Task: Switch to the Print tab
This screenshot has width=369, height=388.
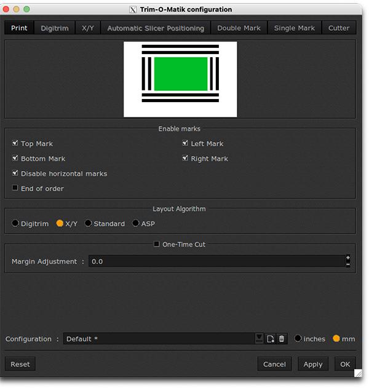Action: coord(19,28)
